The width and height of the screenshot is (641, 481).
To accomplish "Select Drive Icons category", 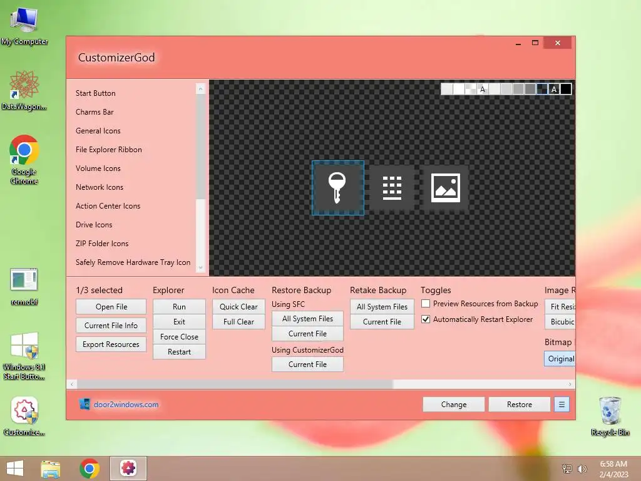I will (94, 225).
